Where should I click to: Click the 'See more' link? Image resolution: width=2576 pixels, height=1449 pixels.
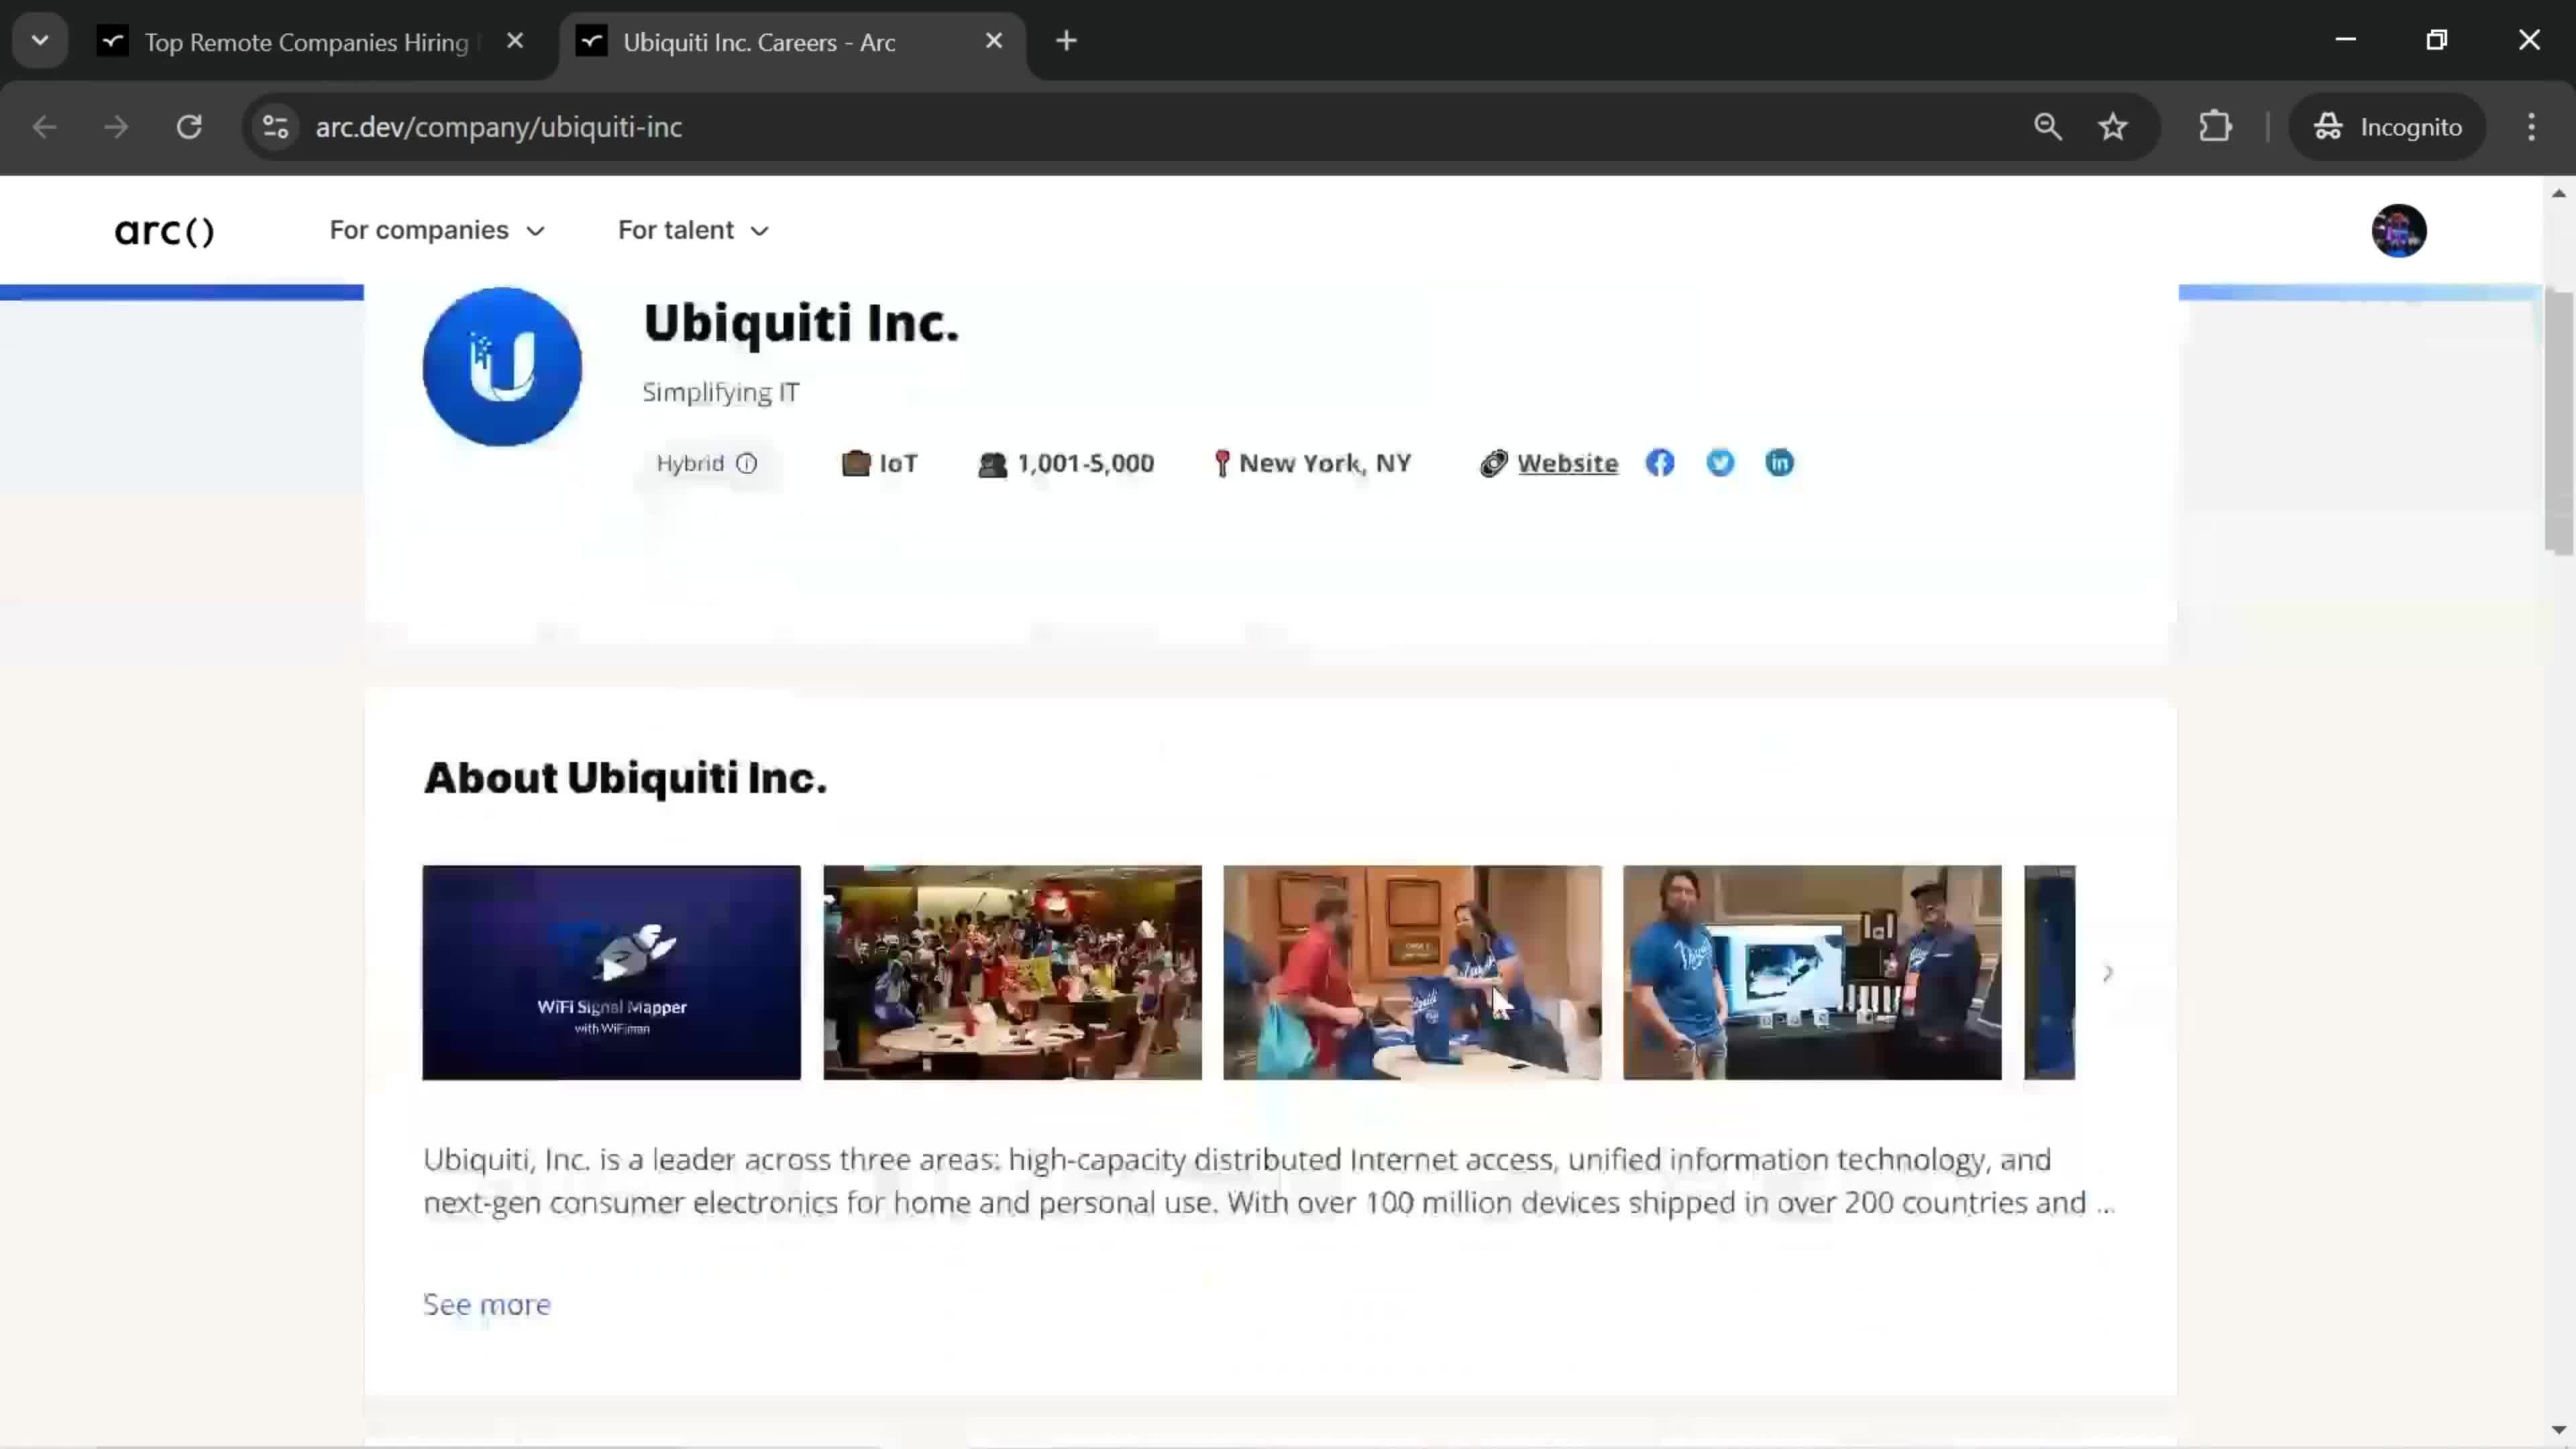pos(486,1304)
